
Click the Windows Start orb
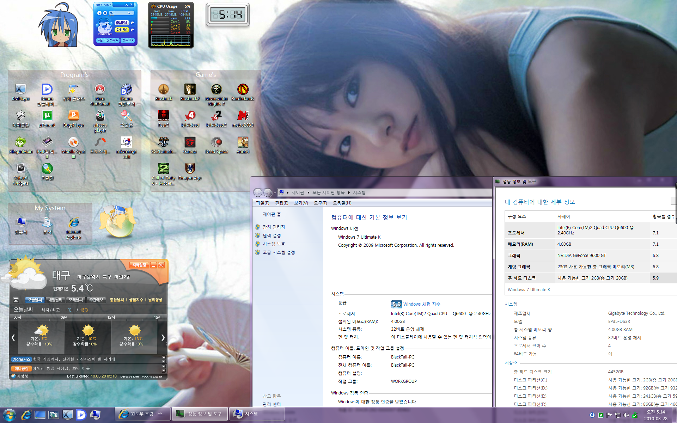9,415
